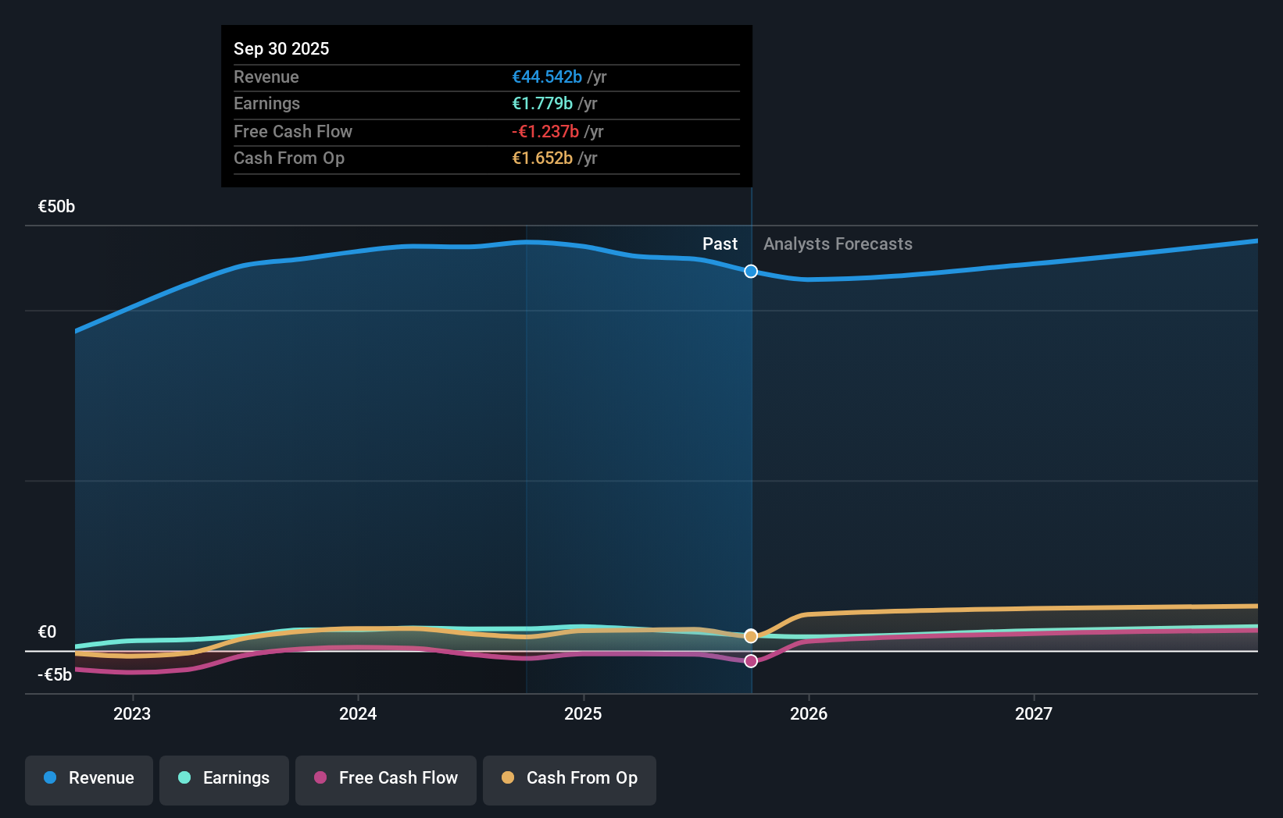The height and width of the screenshot is (818, 1283).
Task: Select the Revenue marker on the chart
Action: click(751, 272)
